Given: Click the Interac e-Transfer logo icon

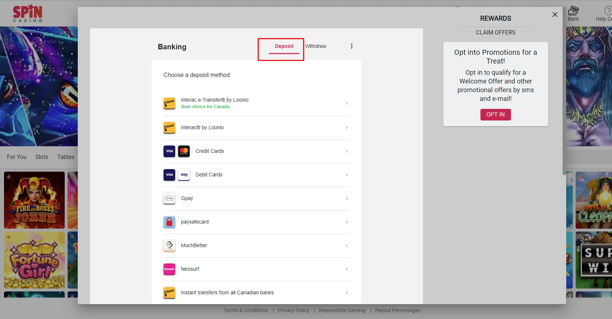Looking at the screenshot, I should tap(169, 103).
